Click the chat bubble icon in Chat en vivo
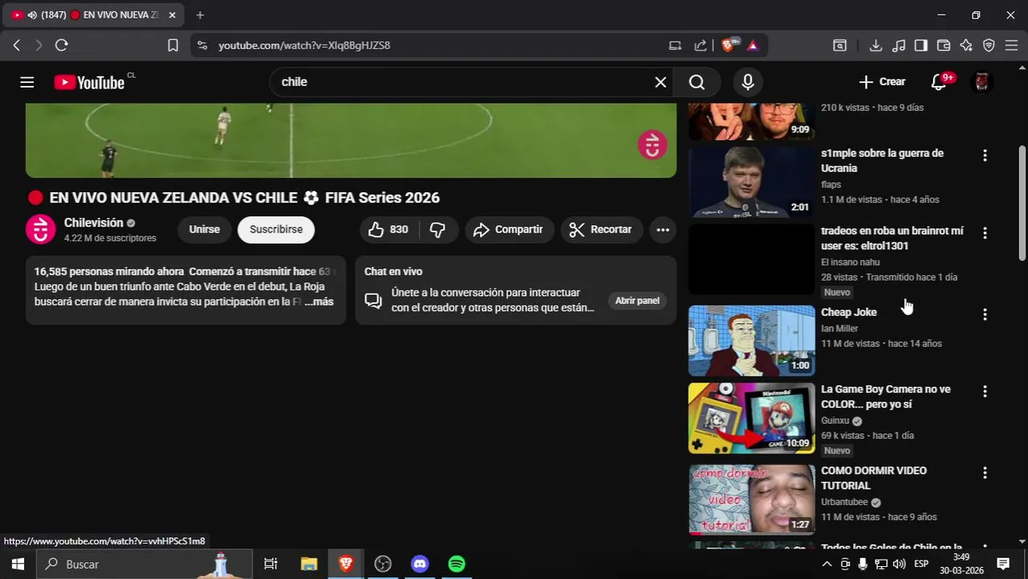 coord(373,301)
